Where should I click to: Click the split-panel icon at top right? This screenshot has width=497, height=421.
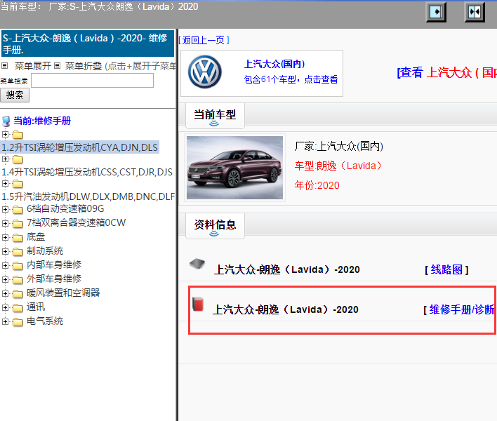[x=475, y=12]
